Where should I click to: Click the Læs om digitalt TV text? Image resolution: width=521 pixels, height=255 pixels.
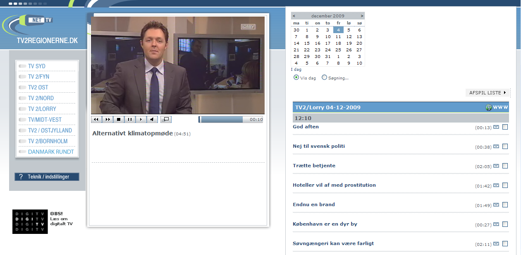tap(61, 221)
